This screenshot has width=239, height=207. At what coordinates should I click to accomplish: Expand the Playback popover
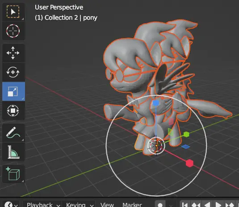[x=42, y=205]
